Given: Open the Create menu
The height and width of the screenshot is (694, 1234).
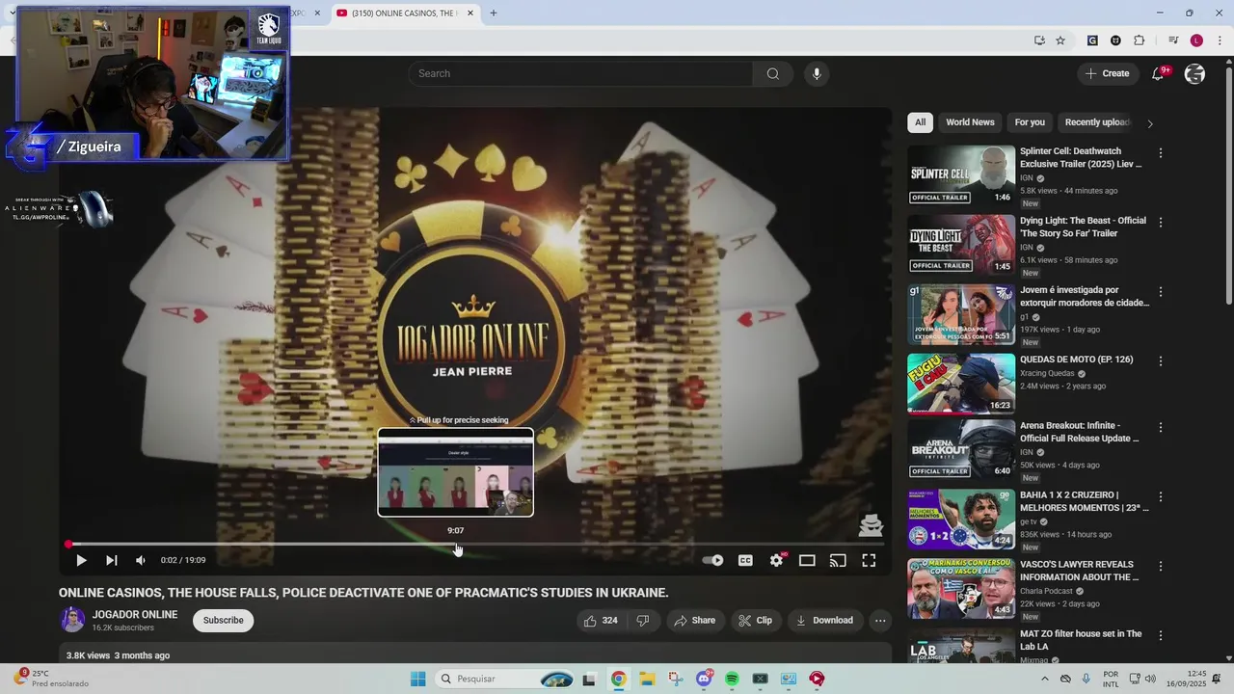Looking at the screenshot, I should pyautogui.click(x=1107, y=74).
